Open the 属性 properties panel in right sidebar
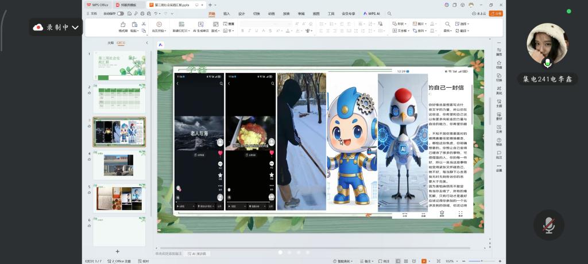 [498, 51]
